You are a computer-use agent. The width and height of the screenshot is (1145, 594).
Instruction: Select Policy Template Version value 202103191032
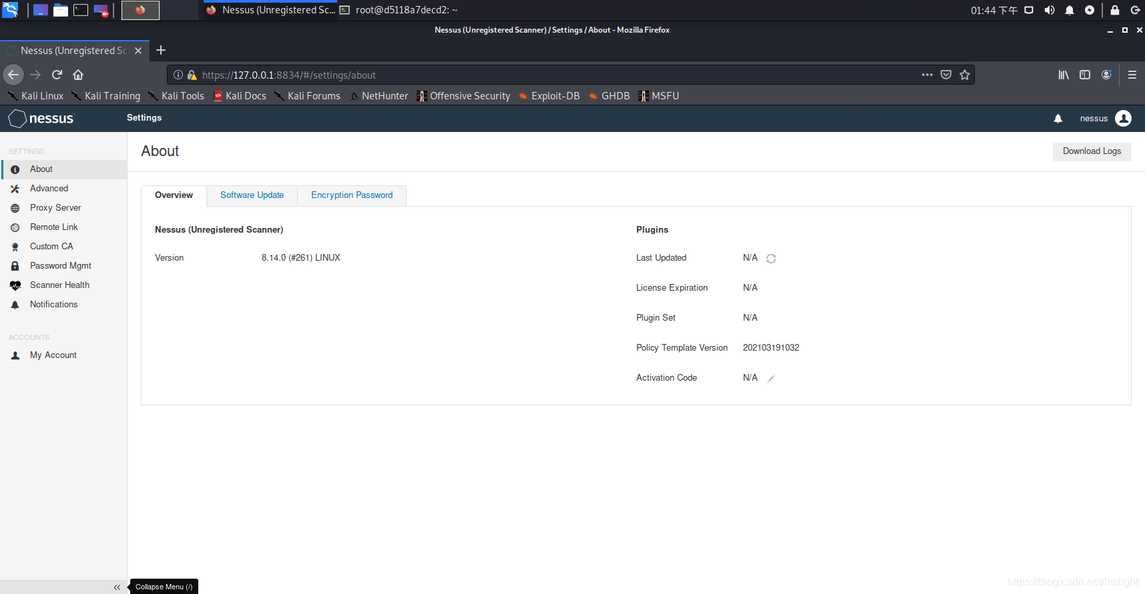(771, 348)
